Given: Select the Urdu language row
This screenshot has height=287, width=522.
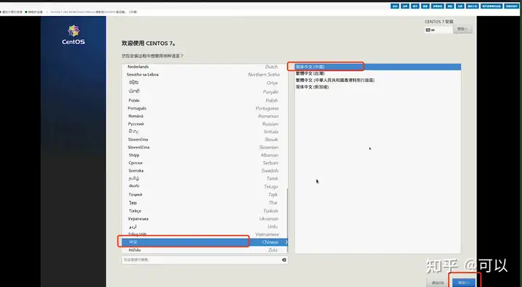Looking at the screenshot, I should [x=204, y=226].
